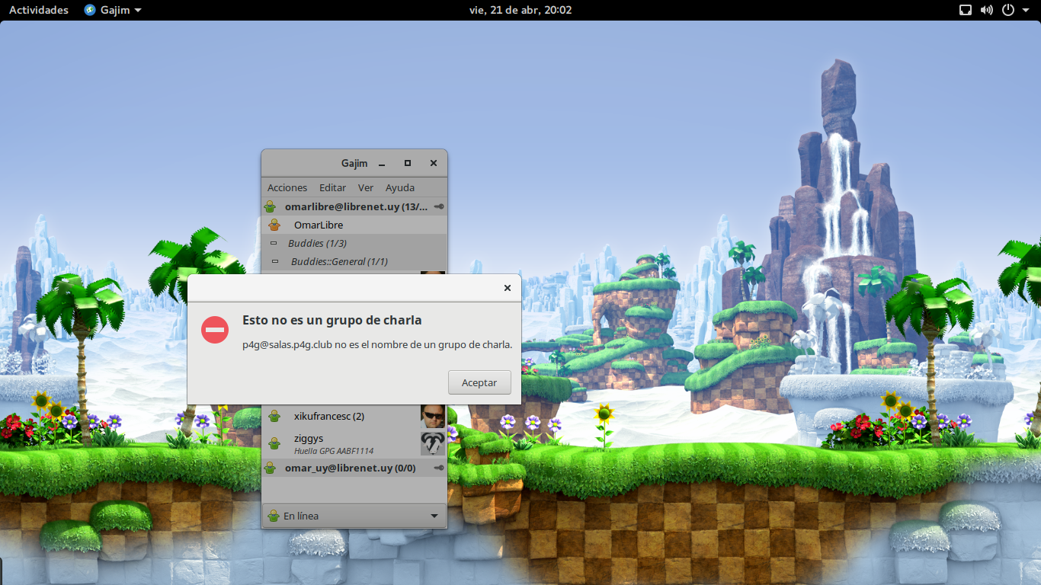Select the OmarLibre contact row
The width and height of the screenshot is (1041, 585).
tap(354, 225)
